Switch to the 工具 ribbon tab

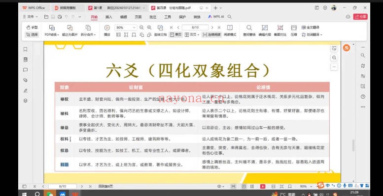click(x=168, y=17)
